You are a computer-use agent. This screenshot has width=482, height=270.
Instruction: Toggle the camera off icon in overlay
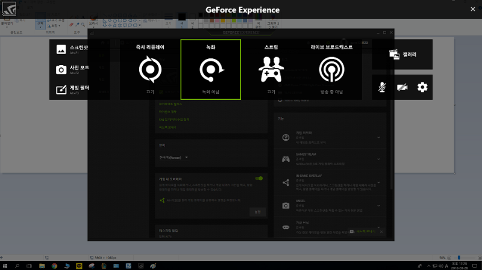tap(402, 87)
